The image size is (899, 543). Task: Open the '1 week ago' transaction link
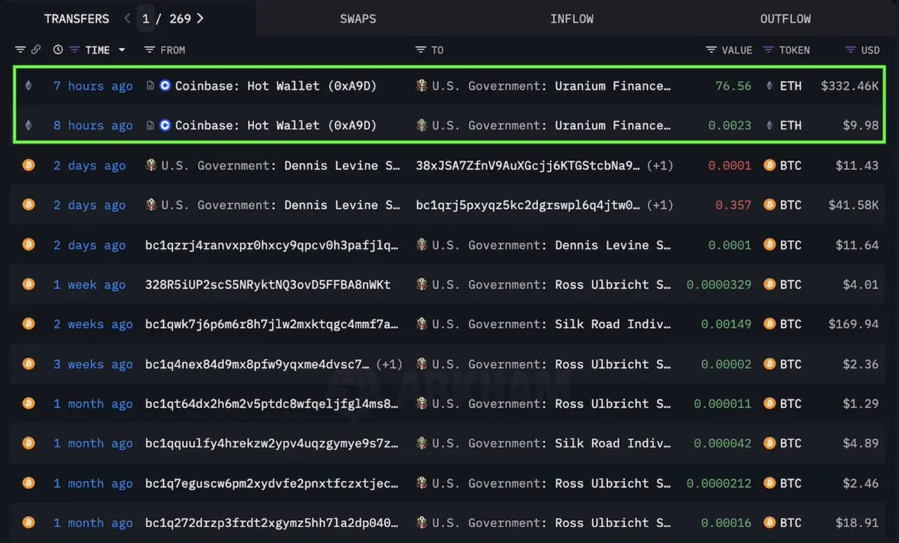click(x=89, y=285)
